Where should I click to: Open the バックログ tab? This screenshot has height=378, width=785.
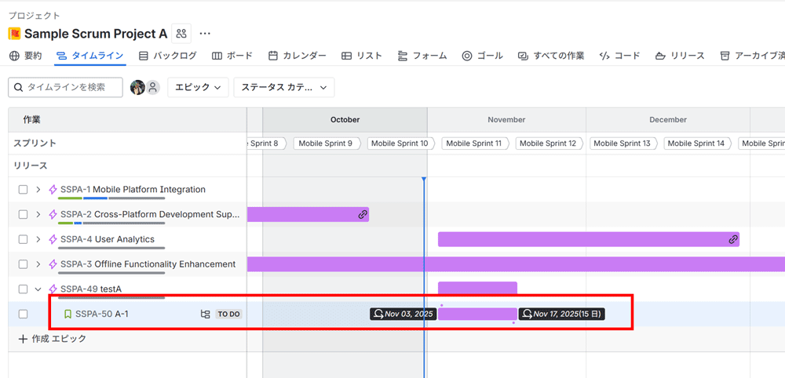pos(167,56)
